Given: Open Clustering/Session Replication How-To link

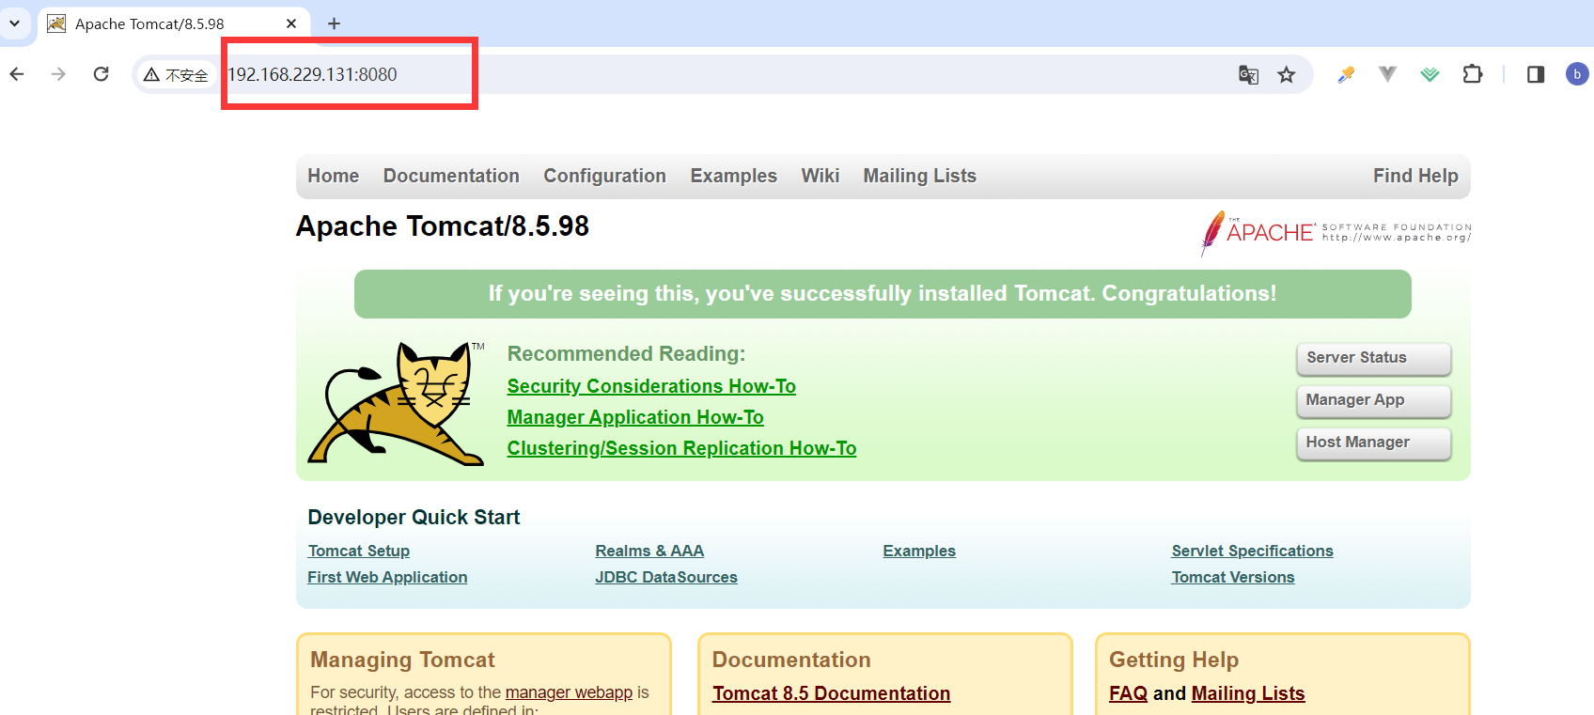Looking at the screenshot, I should pyautogui.click(x=681, y=448).
